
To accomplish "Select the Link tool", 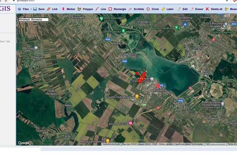I will (x=52, y=9).
